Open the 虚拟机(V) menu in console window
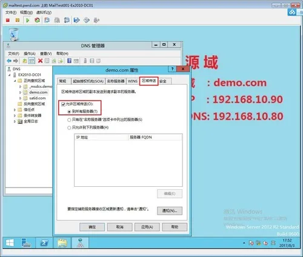 tap(44, 13)
